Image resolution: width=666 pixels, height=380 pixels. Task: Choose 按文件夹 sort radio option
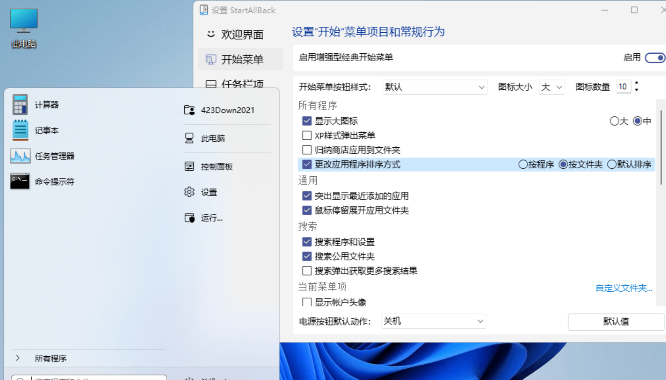pos(563,164)
